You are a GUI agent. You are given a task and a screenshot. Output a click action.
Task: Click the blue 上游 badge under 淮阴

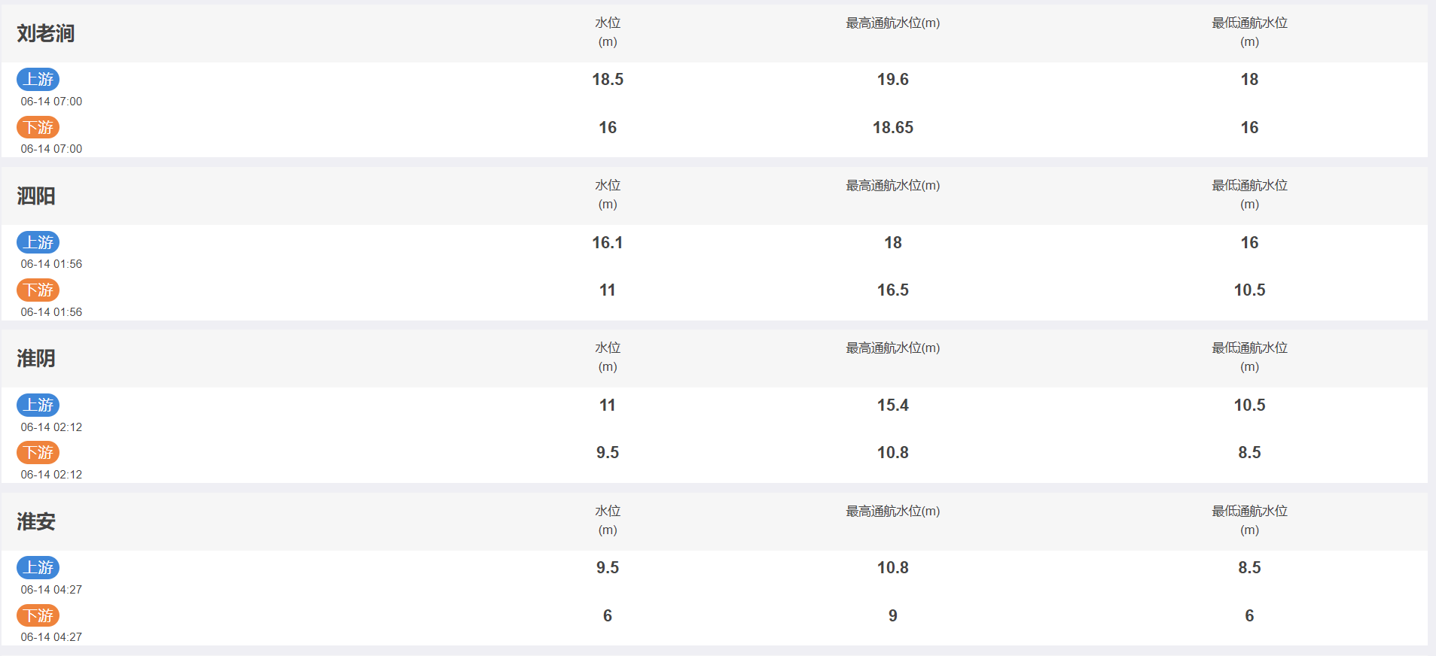click(38, 405)
